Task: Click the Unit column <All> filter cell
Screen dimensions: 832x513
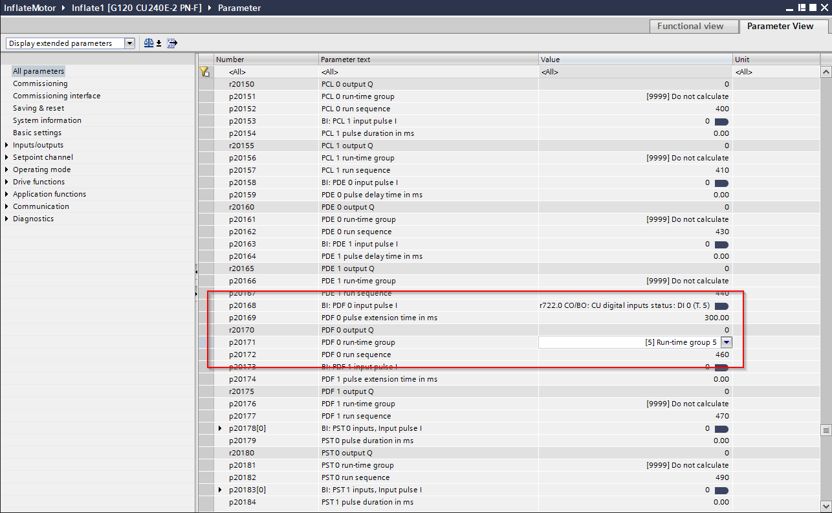Action: [776, 72]
